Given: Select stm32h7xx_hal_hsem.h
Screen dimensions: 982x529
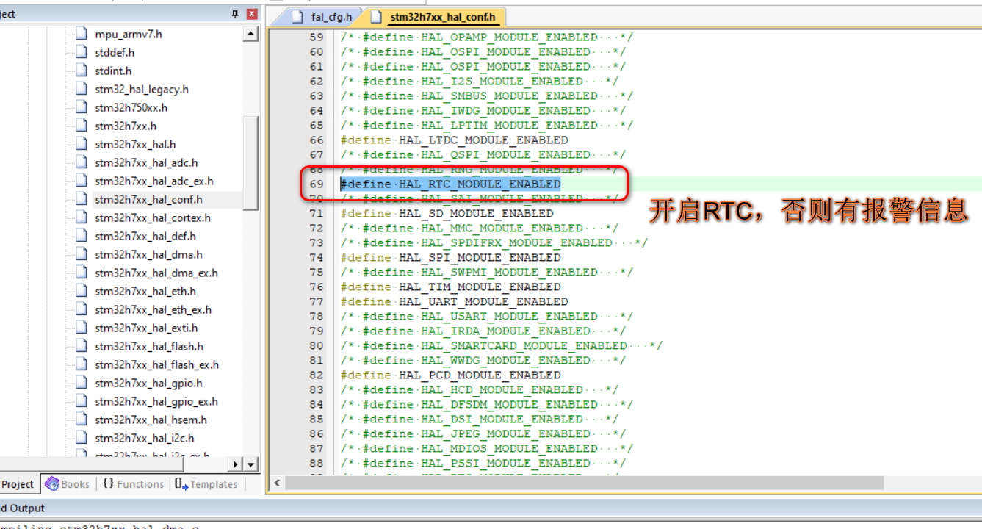Looking at the screenshot, I should pos(151,420).
